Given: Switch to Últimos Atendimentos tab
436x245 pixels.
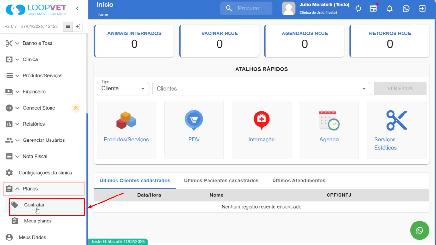Looking at the screenshot, I should click(299, 181).
